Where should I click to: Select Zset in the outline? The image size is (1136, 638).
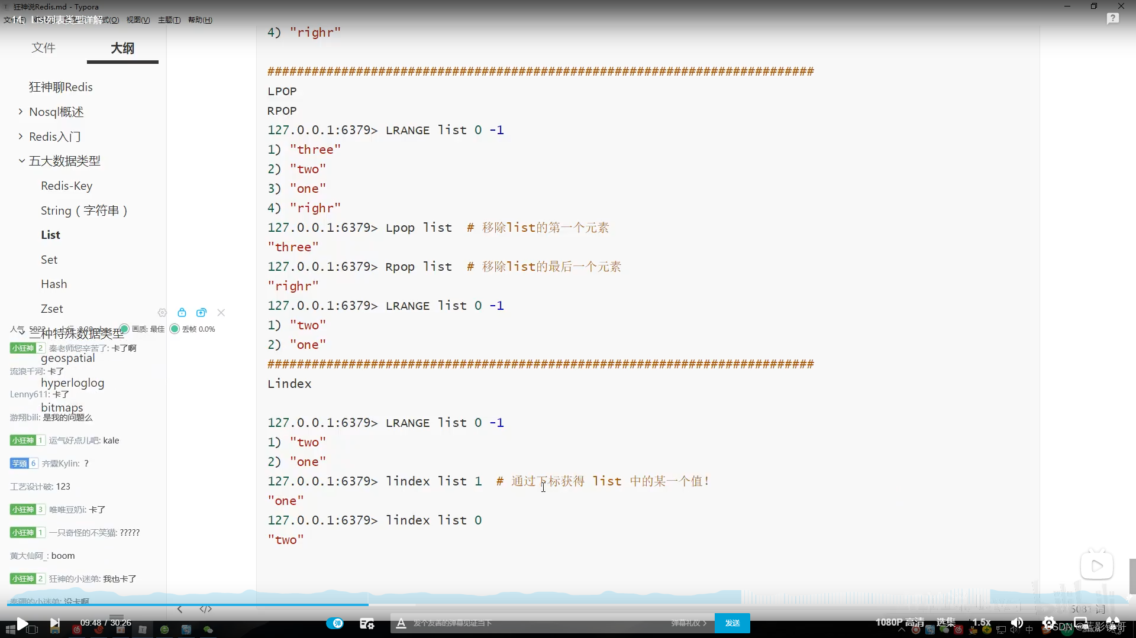click(x=52, y=309)
